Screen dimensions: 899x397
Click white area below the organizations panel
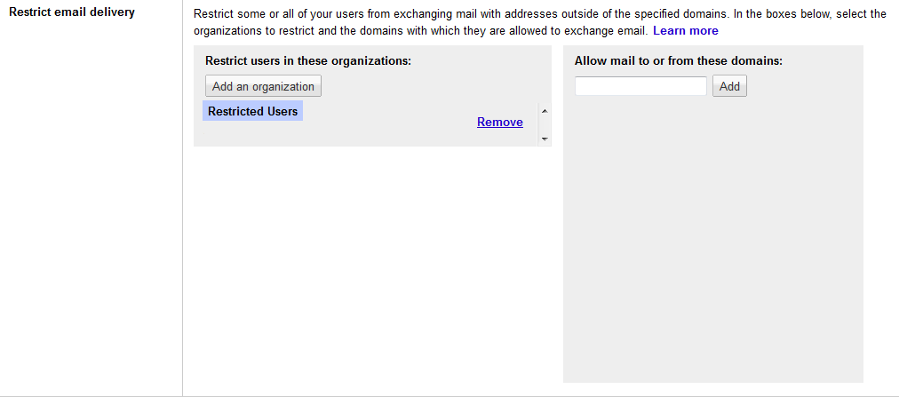point(371,266)
